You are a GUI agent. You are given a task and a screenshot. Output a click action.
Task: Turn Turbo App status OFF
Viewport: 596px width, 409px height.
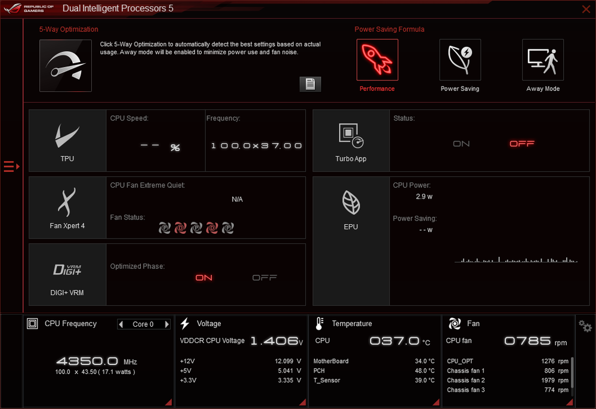click(x=522, y=144)
